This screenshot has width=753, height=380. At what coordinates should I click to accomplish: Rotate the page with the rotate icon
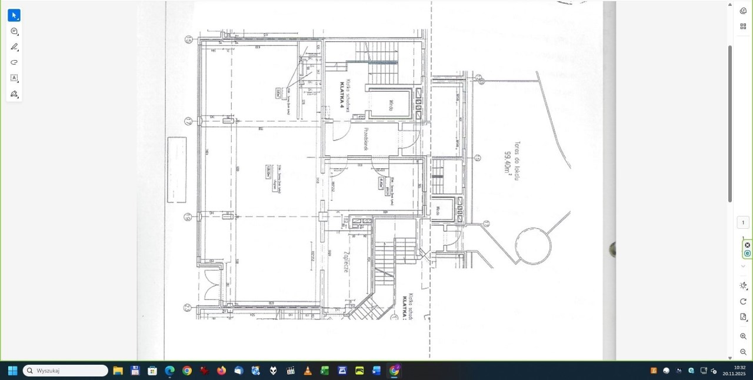743,301
